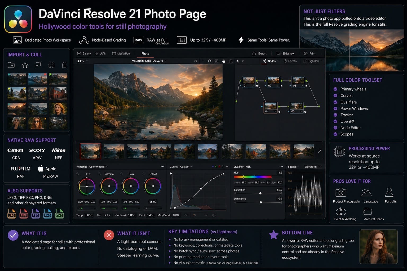Select the hand pan tool
This screenshot has width=407, height=271.
224,61
